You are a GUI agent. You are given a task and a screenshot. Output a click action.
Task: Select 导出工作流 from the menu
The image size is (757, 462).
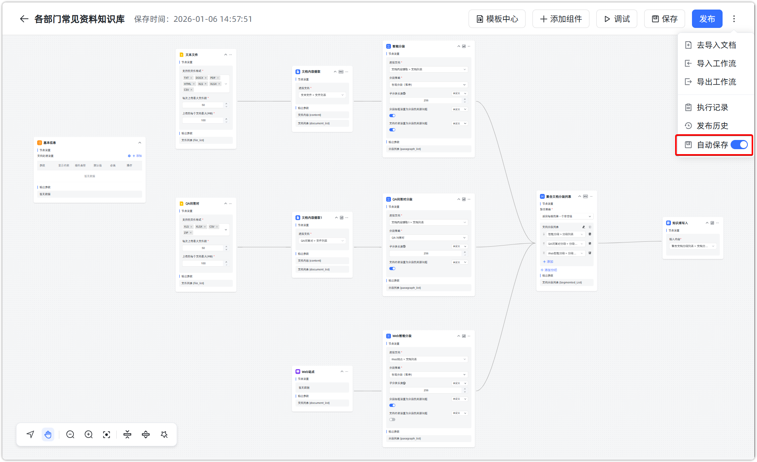716,82
